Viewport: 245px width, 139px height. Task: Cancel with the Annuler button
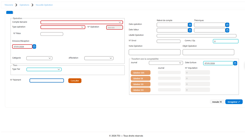pos(217,102)
